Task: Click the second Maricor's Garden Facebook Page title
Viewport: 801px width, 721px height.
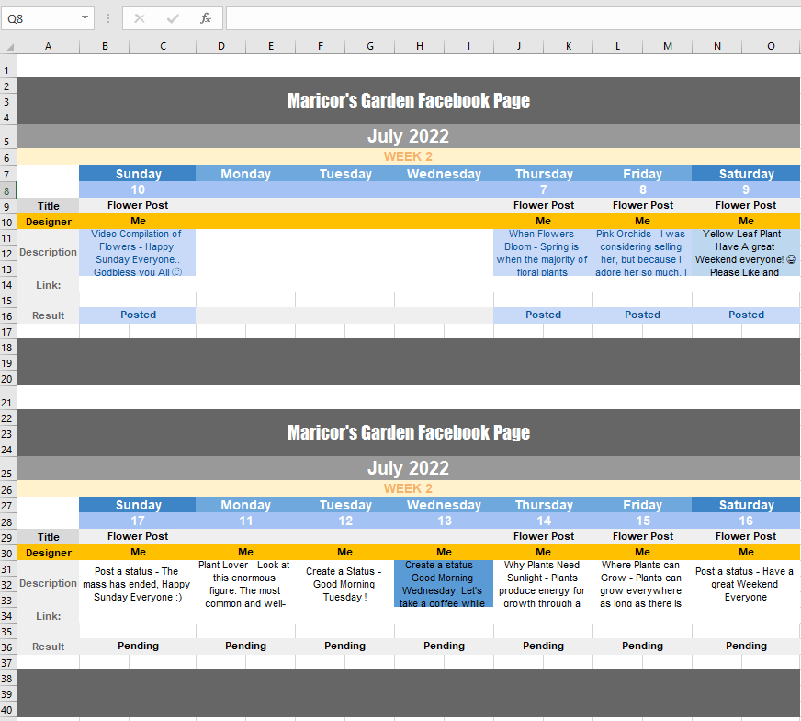Action: coord(409,432)
